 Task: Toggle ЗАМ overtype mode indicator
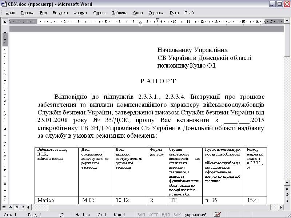[x=177, y=215]
